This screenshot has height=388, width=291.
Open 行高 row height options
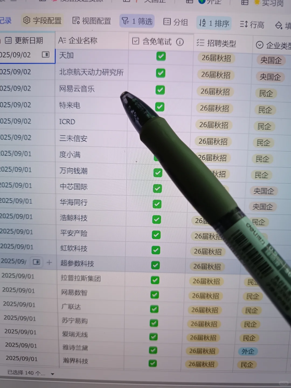coord(252,25)
